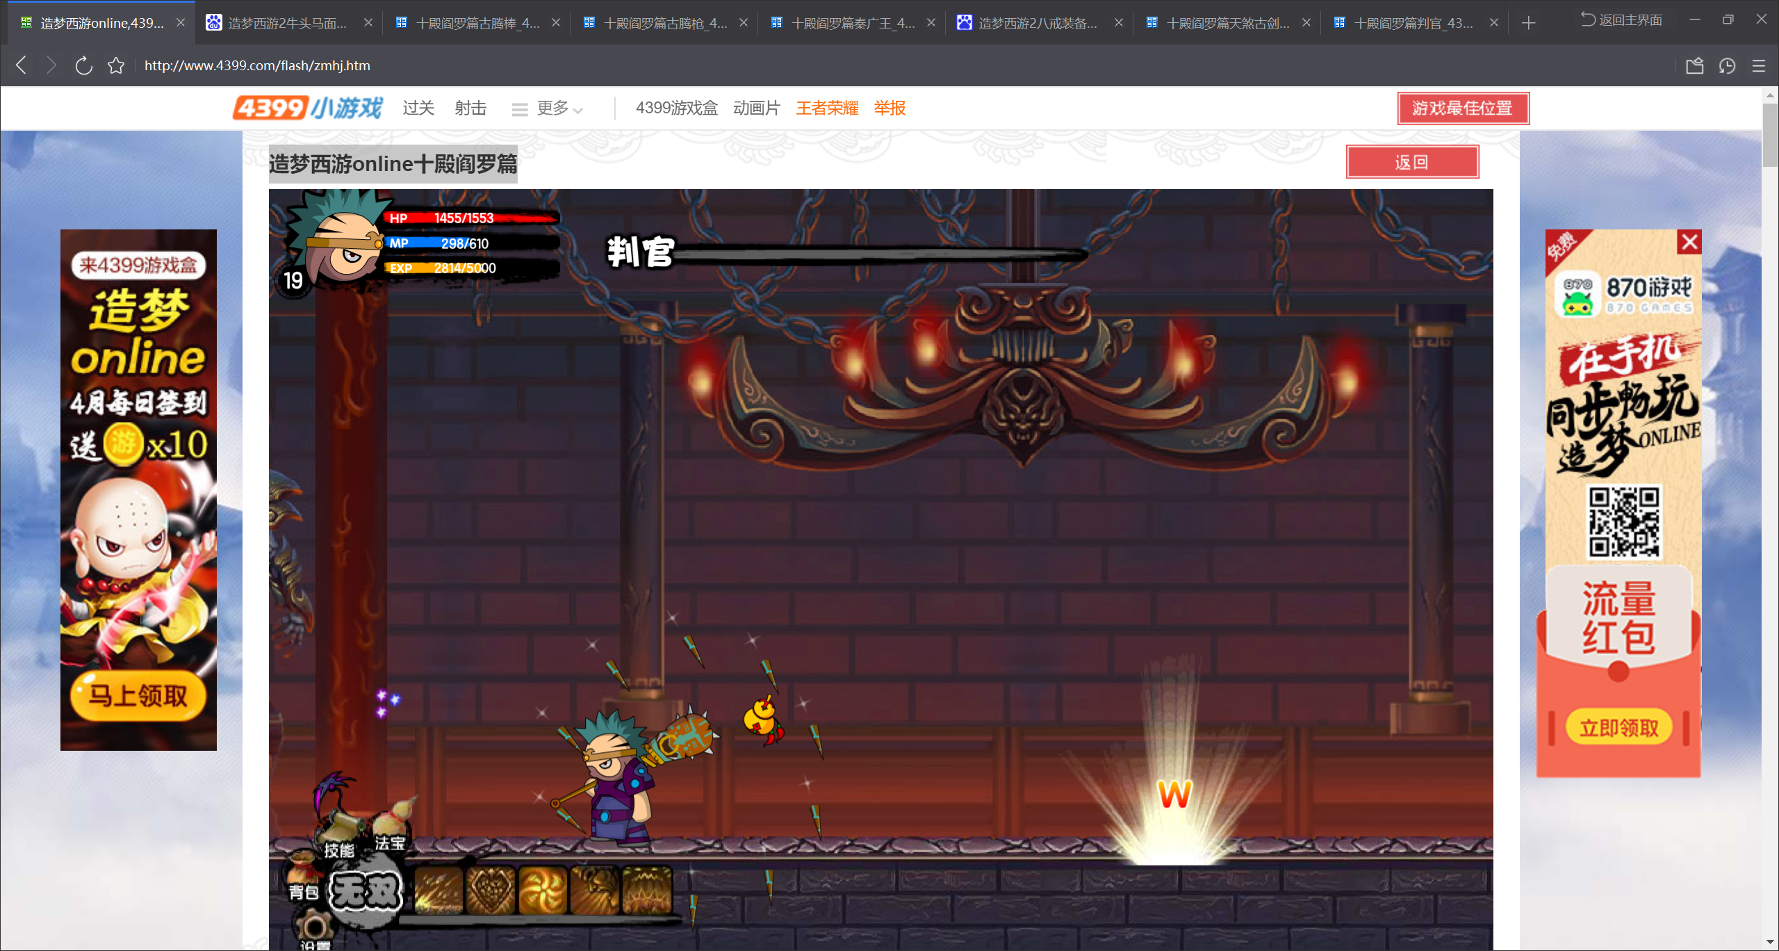
Task: Open the 王者荣耀 link
Action: pos(827,108)
